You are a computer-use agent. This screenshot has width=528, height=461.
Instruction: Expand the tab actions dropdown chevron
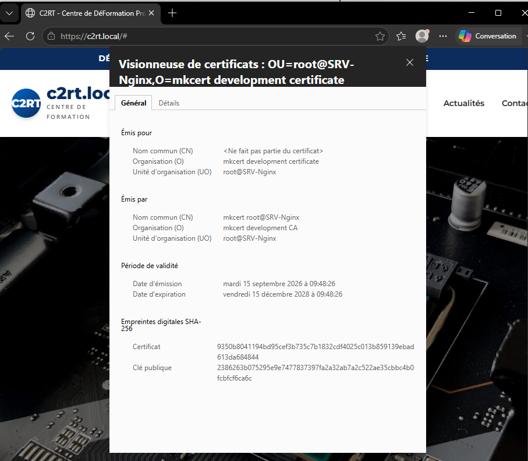9,13
